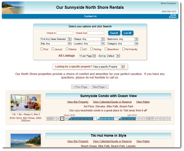Select booked March 31 calendar cell

[x=91, y=119]
